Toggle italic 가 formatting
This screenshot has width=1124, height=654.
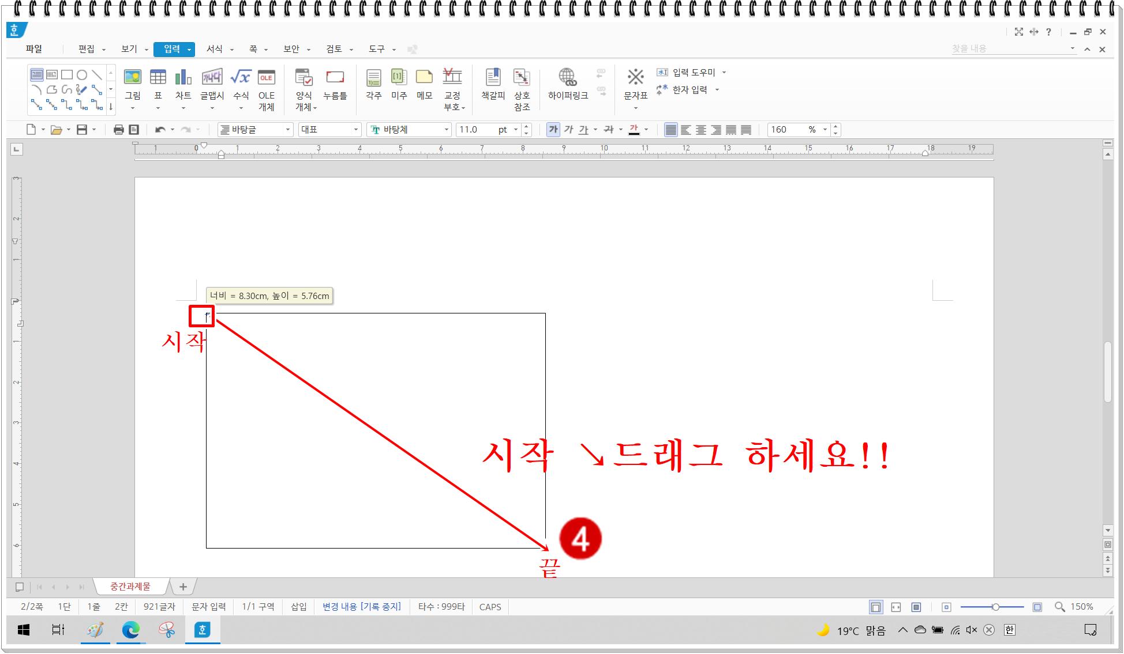[568, 130]
